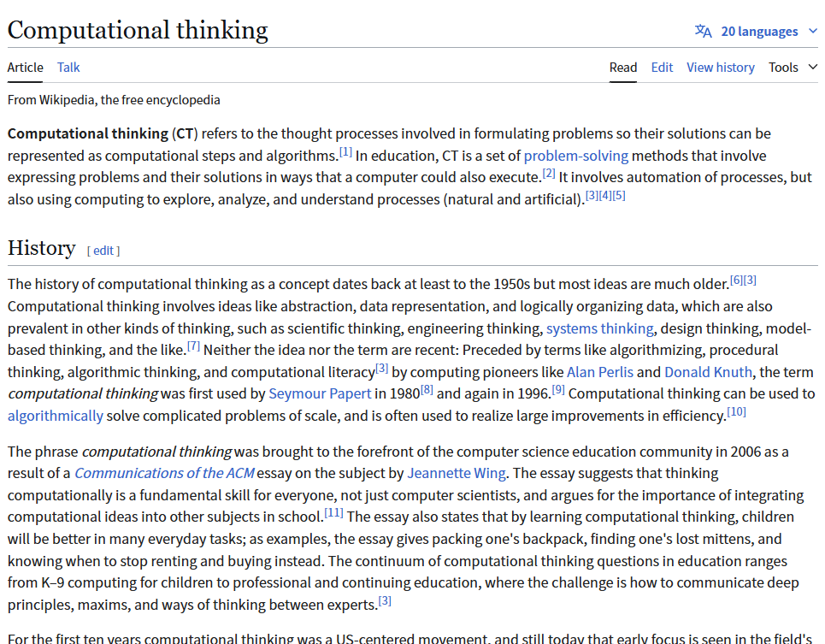Image resolution: width=825 pixels, height=644 pixels.
Task: Jump to citation [5] in intro
Action: point(619,195)
